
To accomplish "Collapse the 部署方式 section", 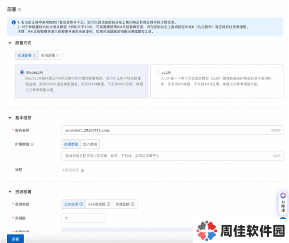I will coord(10,43).
